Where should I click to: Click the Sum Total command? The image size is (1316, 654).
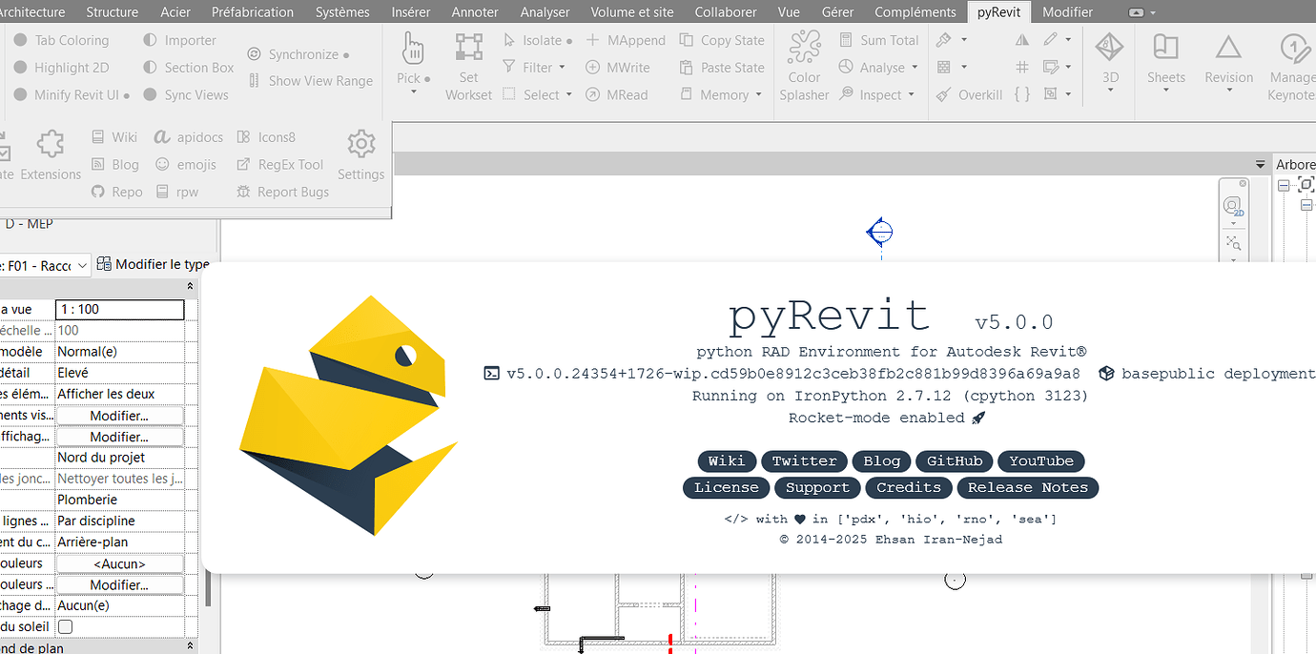878,40
